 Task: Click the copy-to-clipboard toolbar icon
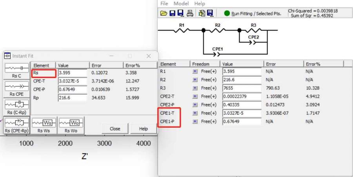(202, 13)
